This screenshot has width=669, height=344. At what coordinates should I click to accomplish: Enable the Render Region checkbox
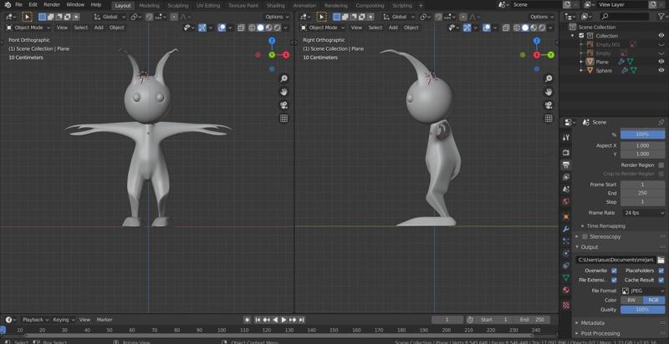[661, 164]
